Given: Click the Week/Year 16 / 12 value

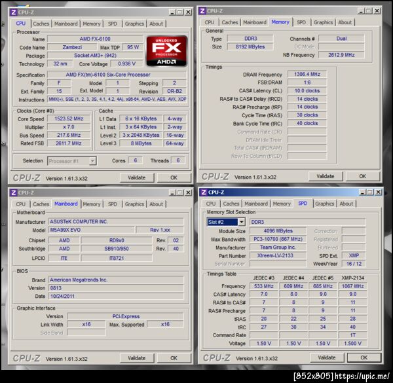Looking at the screenshot, I should tap(354, 264).
